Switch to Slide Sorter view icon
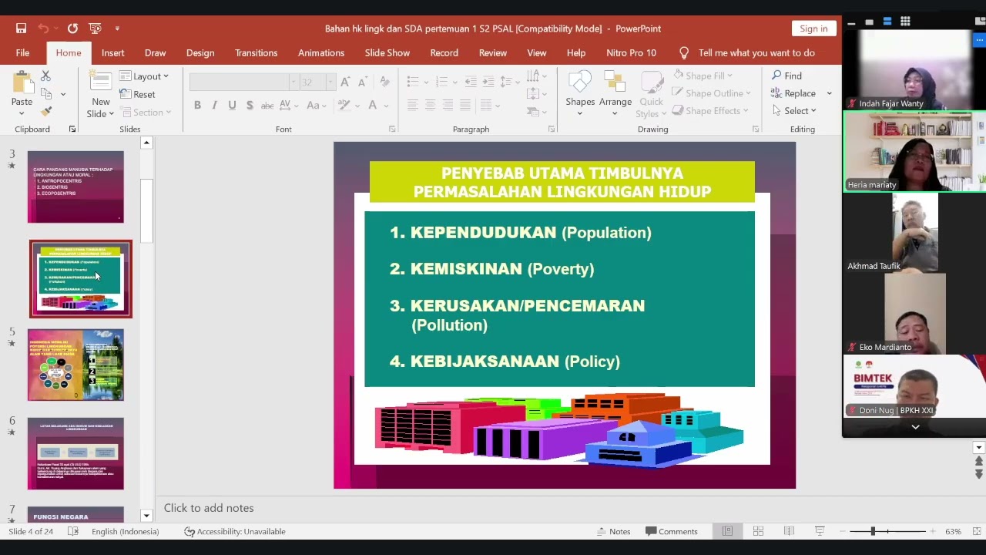 pos(758,531)
